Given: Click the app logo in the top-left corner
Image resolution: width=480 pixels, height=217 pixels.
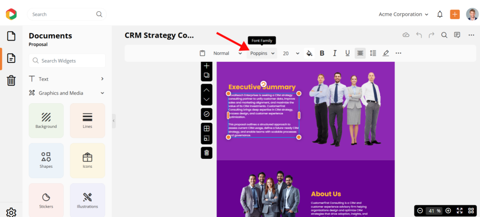Looking at the screenshot, I should [11, 14].
